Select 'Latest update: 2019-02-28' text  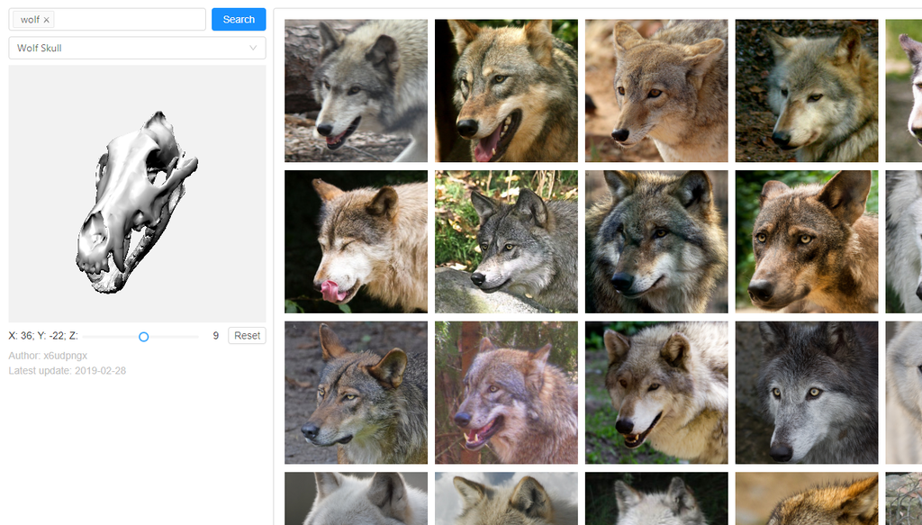tap(67, 371)
